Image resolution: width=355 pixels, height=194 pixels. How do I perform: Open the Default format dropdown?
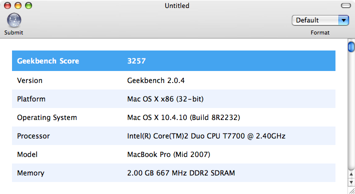pyautogui.click(x=320, y=20)
